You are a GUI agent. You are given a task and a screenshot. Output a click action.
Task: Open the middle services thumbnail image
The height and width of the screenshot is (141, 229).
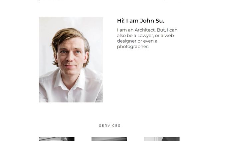point(109,139)
